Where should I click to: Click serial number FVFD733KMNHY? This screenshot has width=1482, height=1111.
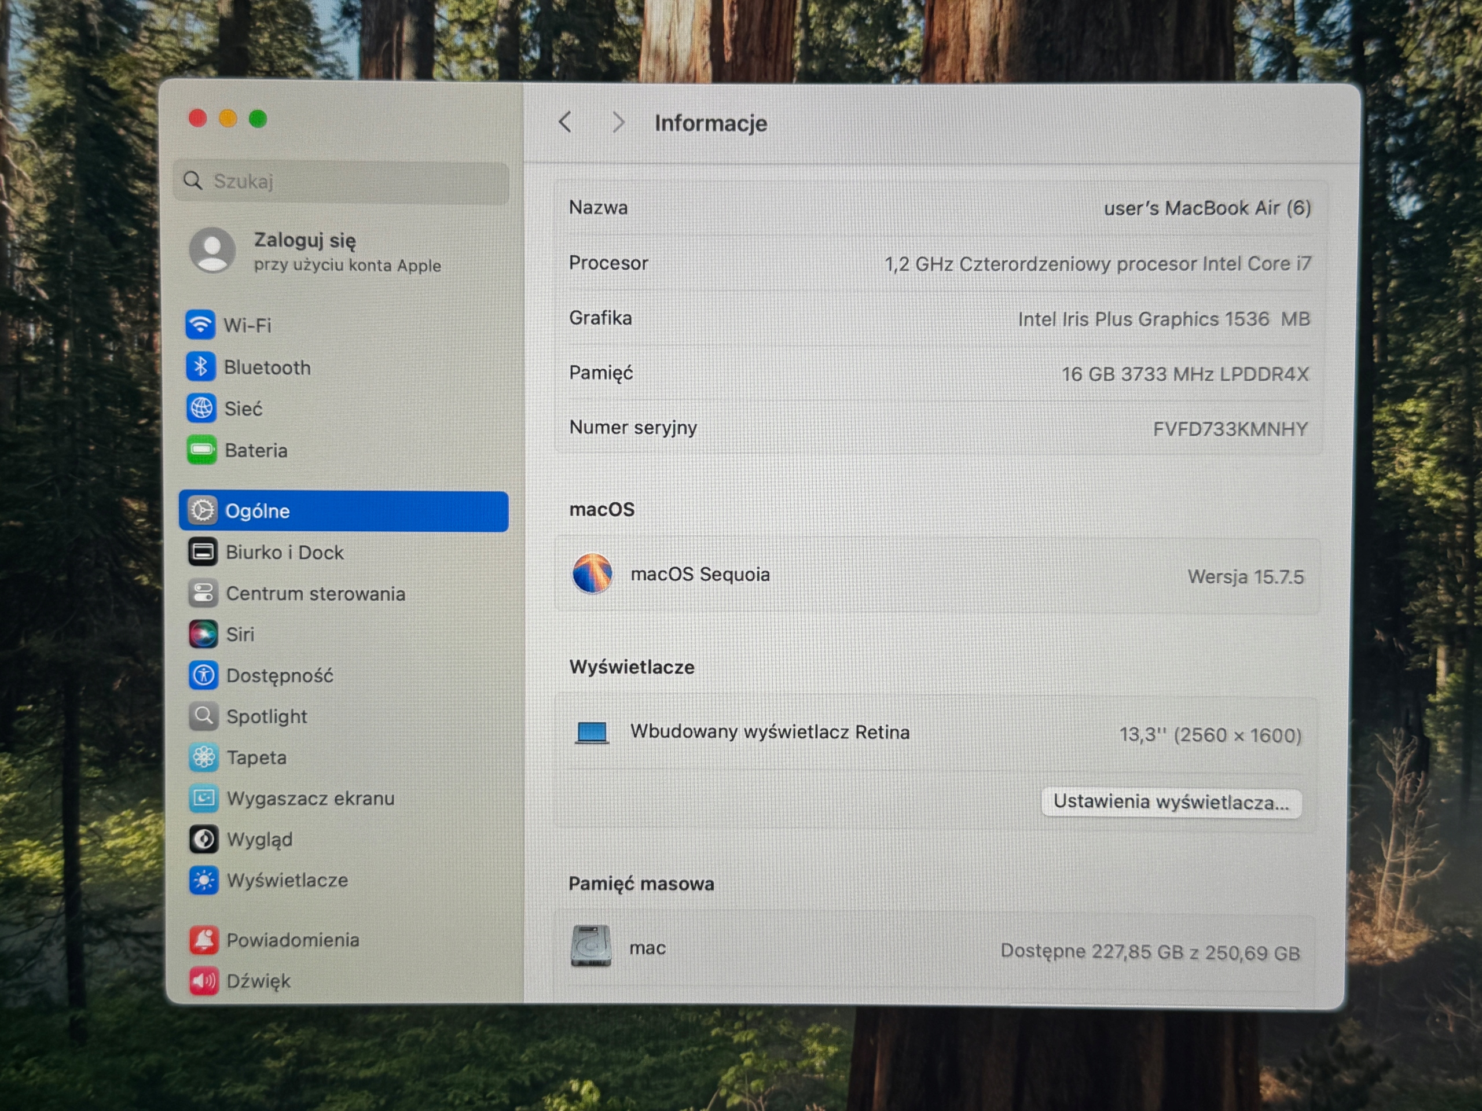click(1230, 429)
